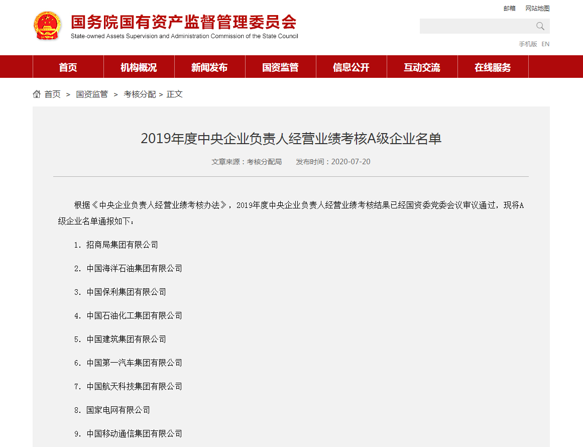Click list item 中国建筑集团有限公司

[x=126, y=339]
